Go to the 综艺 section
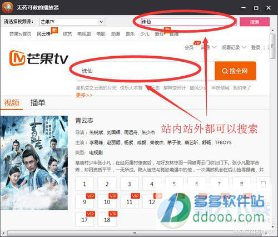Viewport: 278px width, 237px height. (67, 34)
